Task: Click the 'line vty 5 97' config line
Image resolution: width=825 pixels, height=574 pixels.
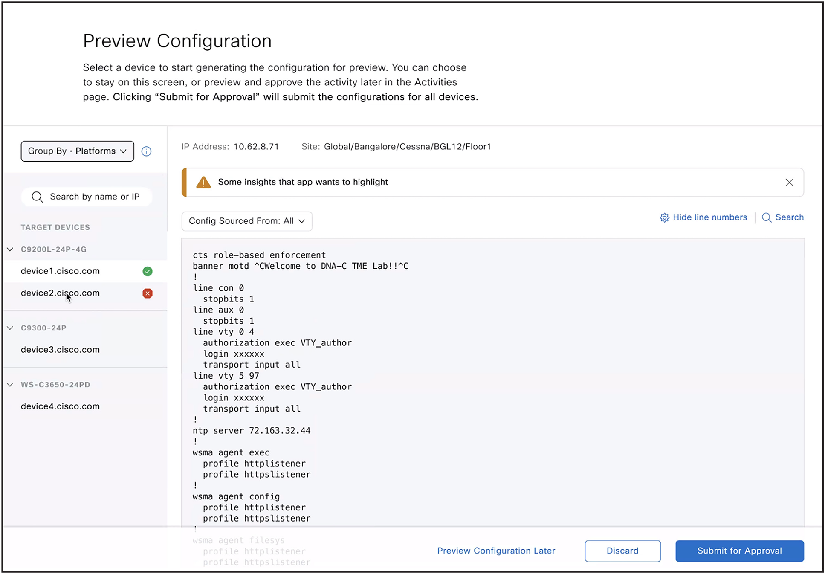Action: pyautogui.click(x=226, y=376)
